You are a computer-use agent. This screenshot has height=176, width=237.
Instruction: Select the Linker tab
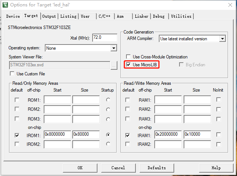click(141, 16)
